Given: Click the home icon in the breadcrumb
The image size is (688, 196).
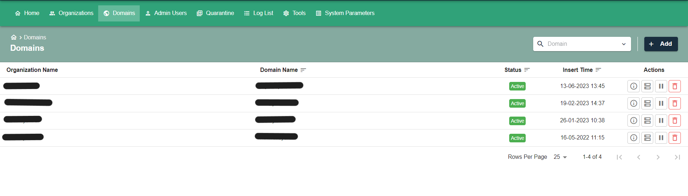Looking at the screenshot, I should (14, 37).
